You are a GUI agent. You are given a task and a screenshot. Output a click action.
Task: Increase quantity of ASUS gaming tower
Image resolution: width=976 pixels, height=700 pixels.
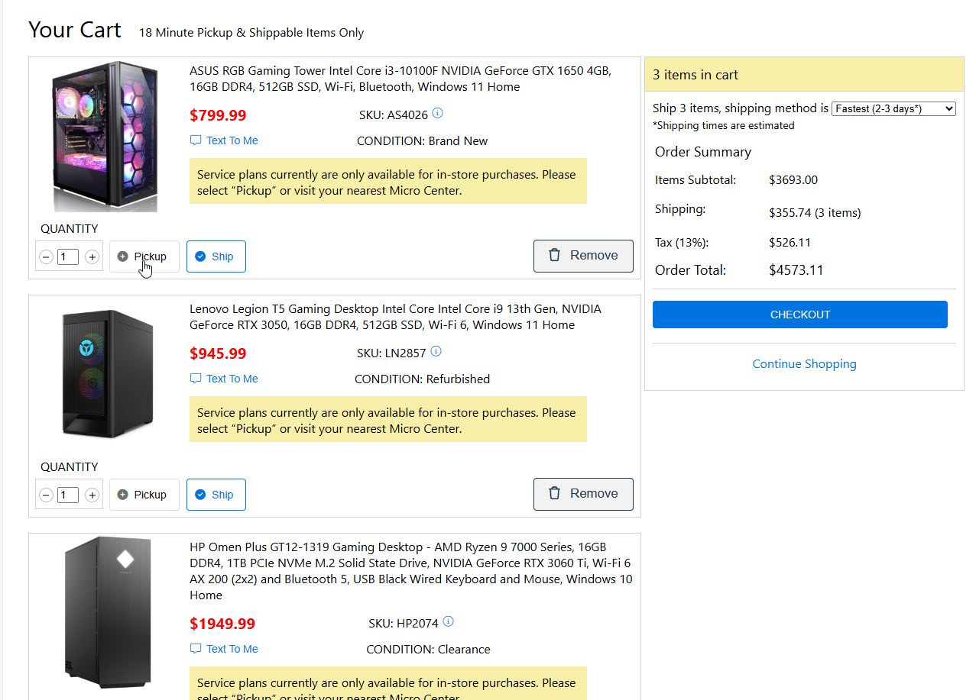pos(92,257)
